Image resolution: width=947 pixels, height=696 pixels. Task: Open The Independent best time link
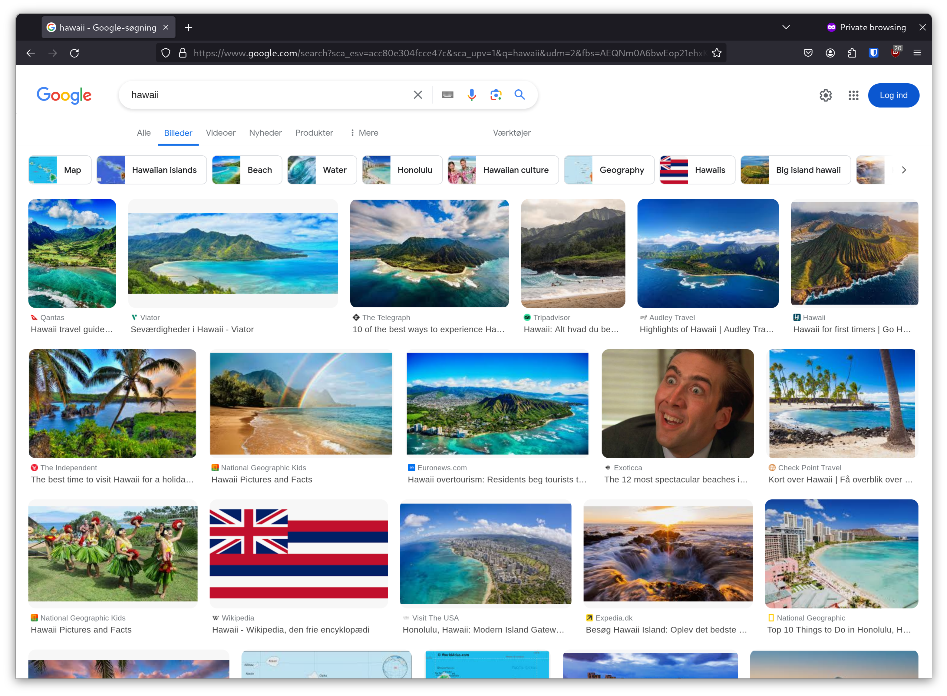(x=112, y=479)
